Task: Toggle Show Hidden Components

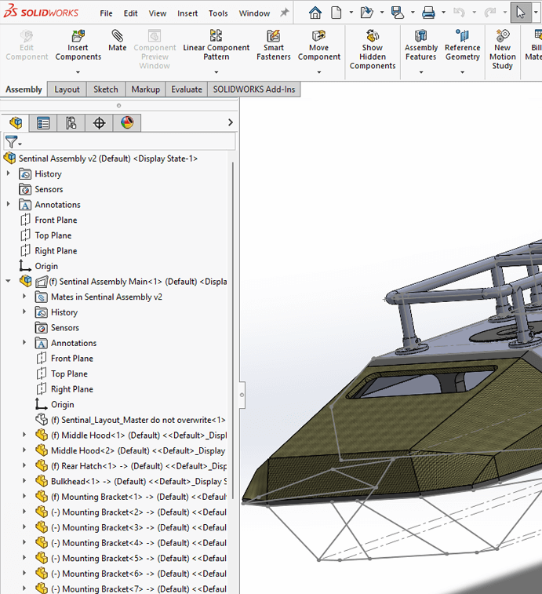Action: 373,51
